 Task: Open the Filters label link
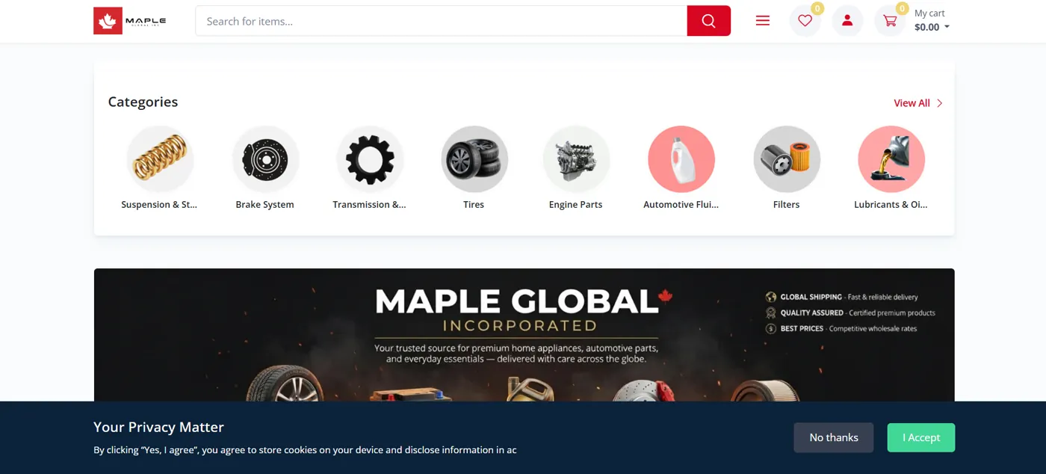pyautogui.click(x=786, y=205)
